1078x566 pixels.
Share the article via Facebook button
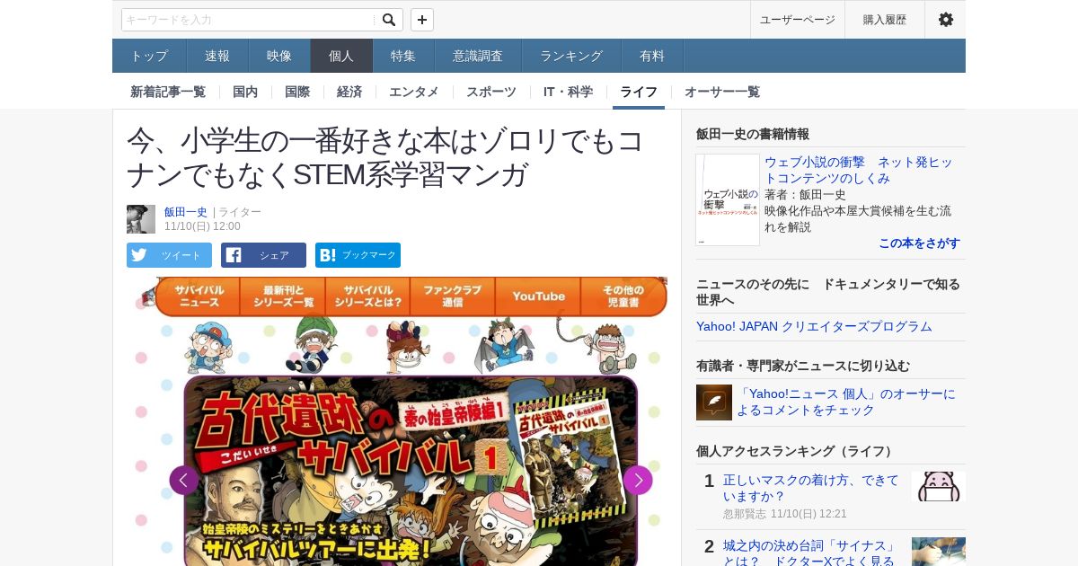click(263, 255)
